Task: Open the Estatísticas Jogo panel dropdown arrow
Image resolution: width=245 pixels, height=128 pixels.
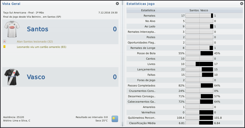Action: point(242,4)
